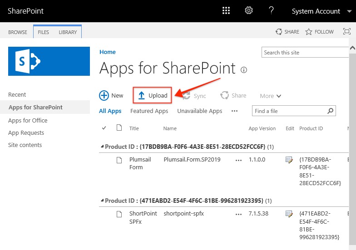This screenshot has height=250, width=356.
Task: Sort by App Version column header
Action: point(262,128)
